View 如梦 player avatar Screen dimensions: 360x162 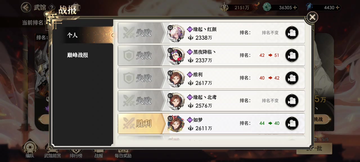tap(176, 123)
